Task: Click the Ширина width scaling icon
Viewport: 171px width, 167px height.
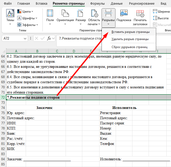Action: pos(155,12)
